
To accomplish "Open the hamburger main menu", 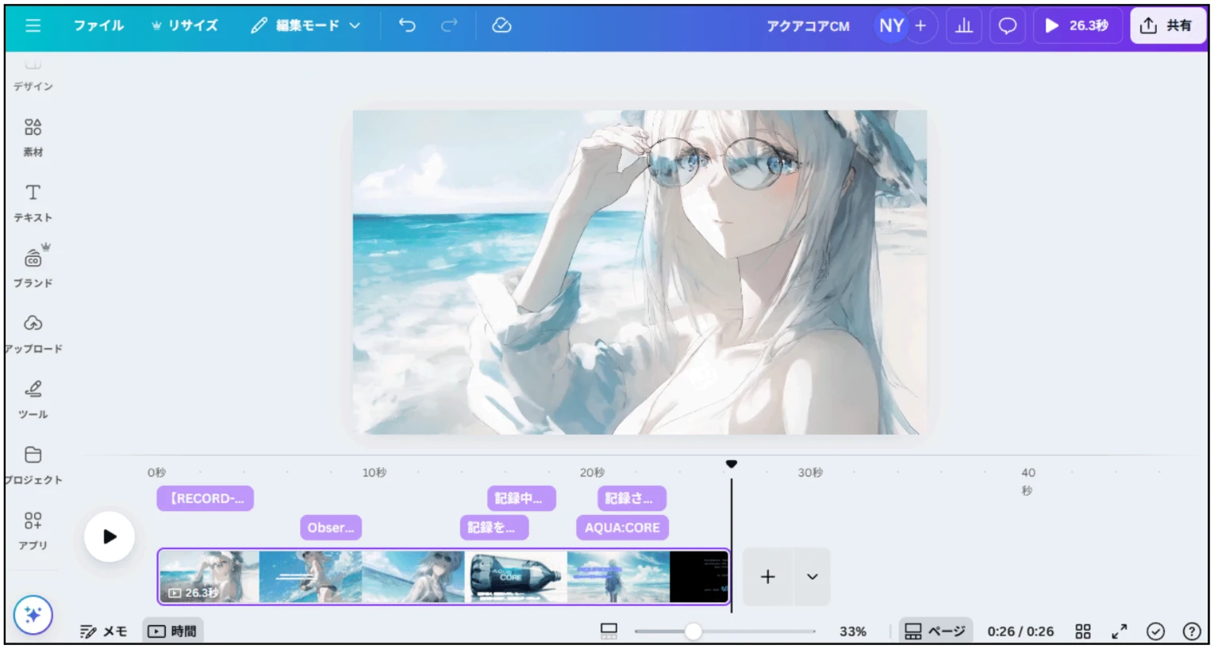I will click(x=33, y=25).
